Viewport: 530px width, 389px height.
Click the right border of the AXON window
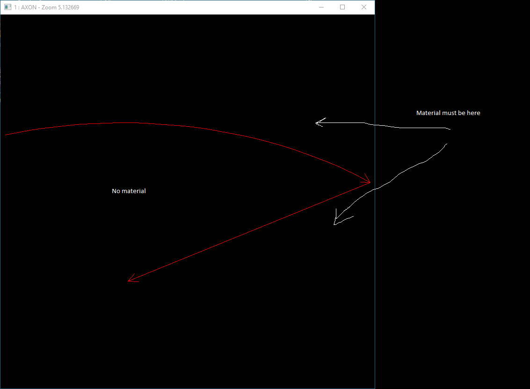[375, 281]
